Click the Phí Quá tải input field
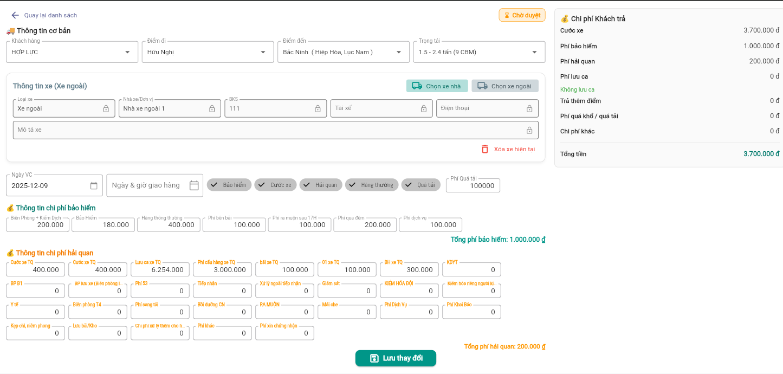Viewport: 783px width, 374px height. click(x=473, y=185)
